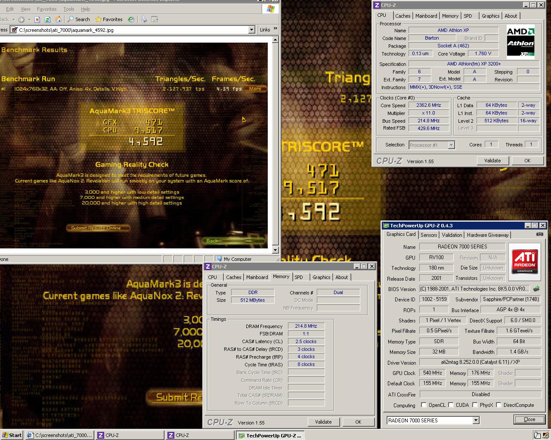Go to the Home page icon
Viewport: 551px width, 440px height.
[x=58, y=19]
